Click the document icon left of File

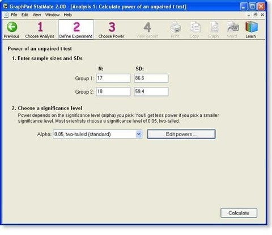click(6, 15)
